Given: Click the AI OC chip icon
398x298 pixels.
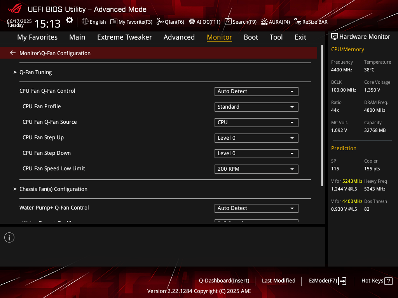Looking at the screenshot, I should coord(192,22).
